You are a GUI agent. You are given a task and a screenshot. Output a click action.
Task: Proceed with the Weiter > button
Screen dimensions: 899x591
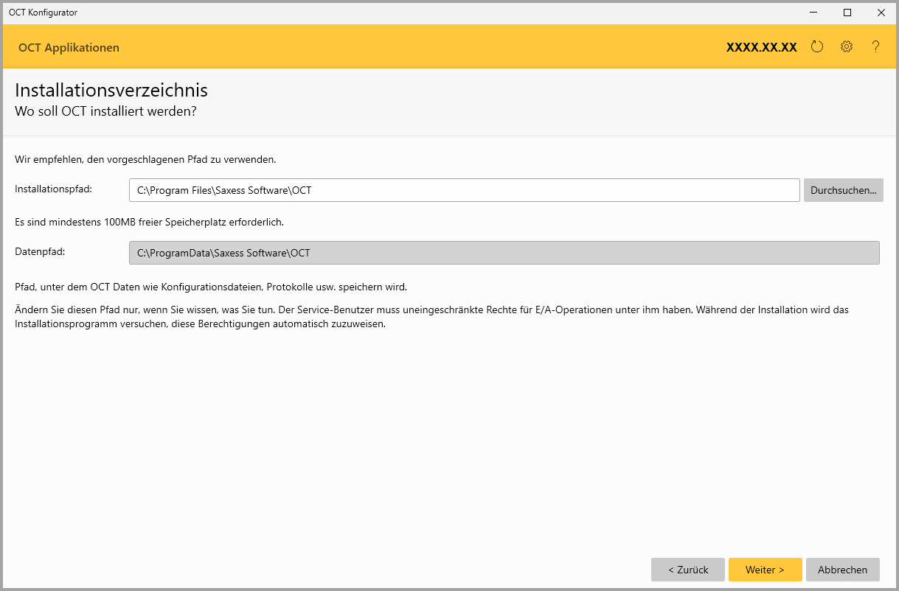(765, 570)
